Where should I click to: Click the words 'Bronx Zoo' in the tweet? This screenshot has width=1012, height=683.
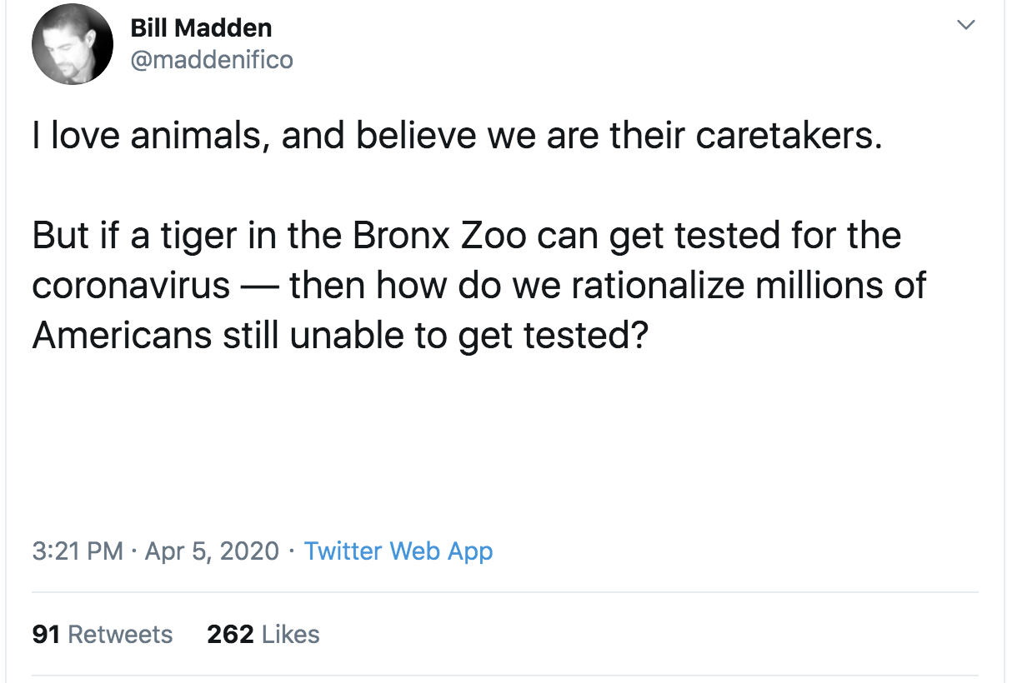(x=439, y=236)
